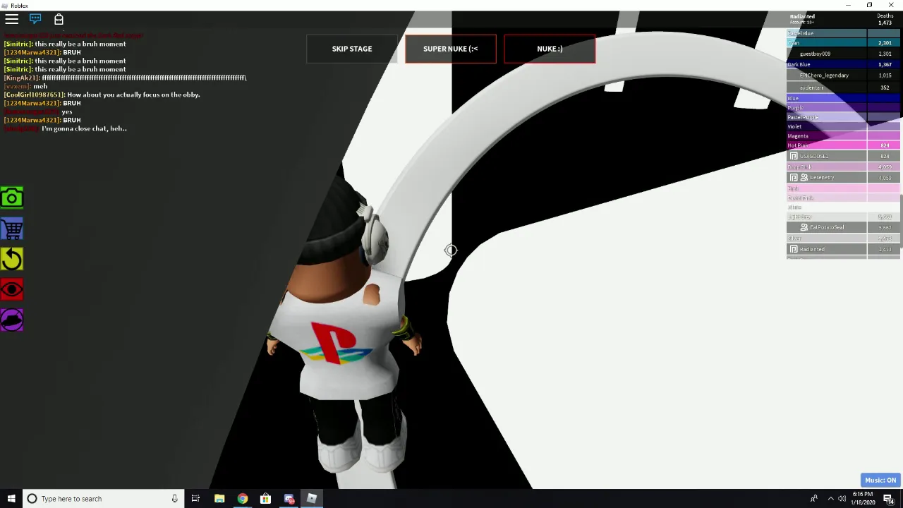
Task: Open File Explorer from the taskbar
Action: point(219,499)
